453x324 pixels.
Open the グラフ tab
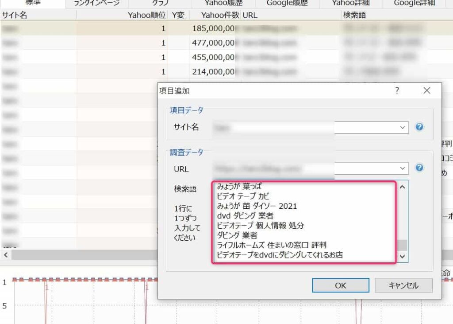point(160,3)
